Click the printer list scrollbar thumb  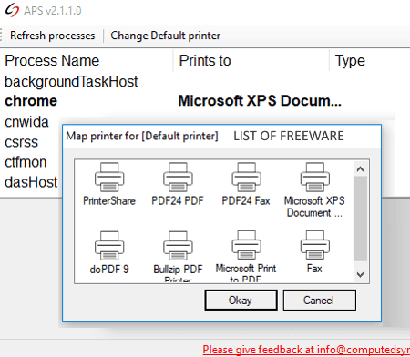361,219
